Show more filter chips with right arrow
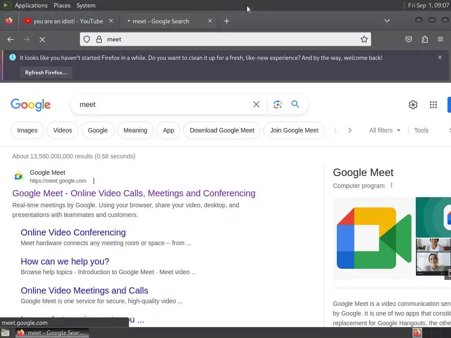 [350, 130]
